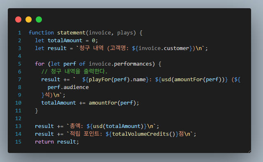Viewport: 263px width, 162px height.
Task: Click the green comment '// 청구 내역을 출력한다.'
Action: click(x=74, y=71)
